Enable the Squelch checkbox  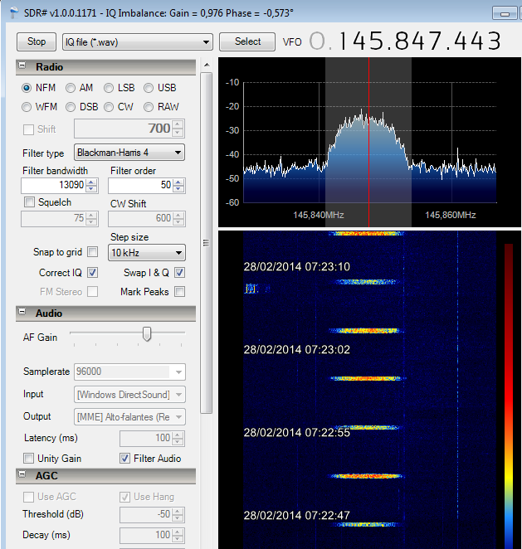click(x=29, y=202)
